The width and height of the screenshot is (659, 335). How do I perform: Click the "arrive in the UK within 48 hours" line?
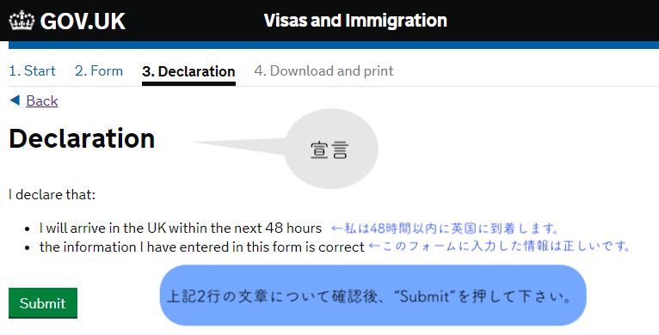[181, 228]
